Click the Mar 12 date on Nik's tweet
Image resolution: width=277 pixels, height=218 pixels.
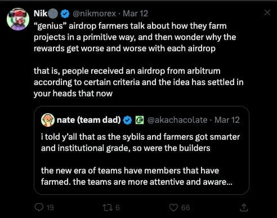[x=135, y=14]
